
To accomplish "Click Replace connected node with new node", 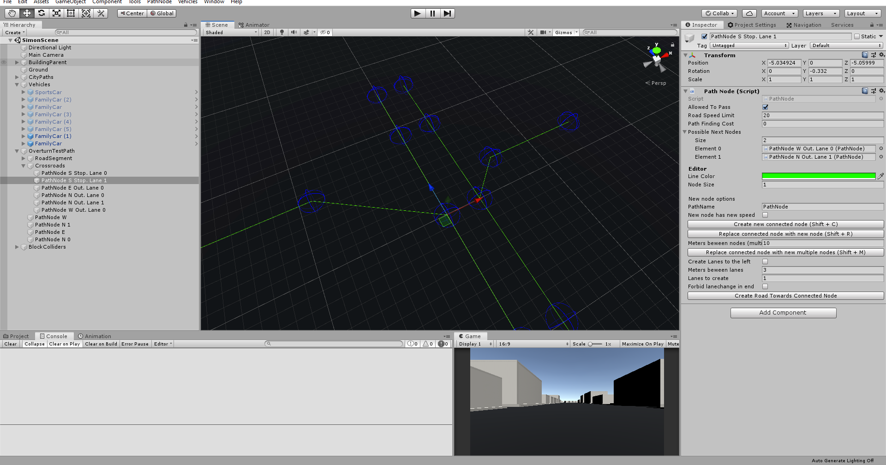I will pyautogui.click(x=785, y=234).
